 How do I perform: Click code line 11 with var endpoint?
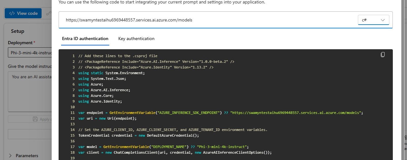coord(221,113)
